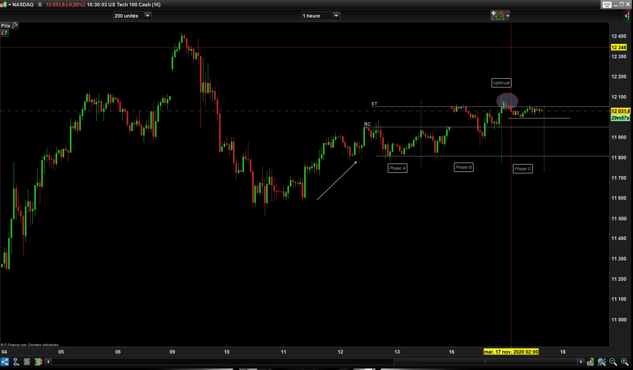Toggle the top-right red-green arrows icon
Viewport: 633px width, 370px height.
628,15
